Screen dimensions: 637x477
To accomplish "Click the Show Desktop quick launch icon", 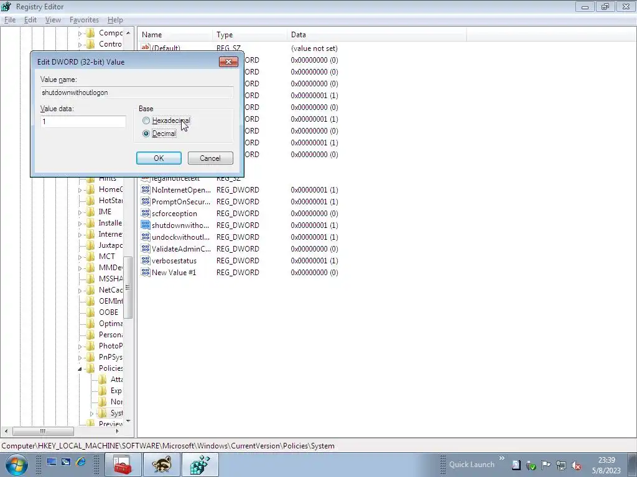I will (51, 461).
